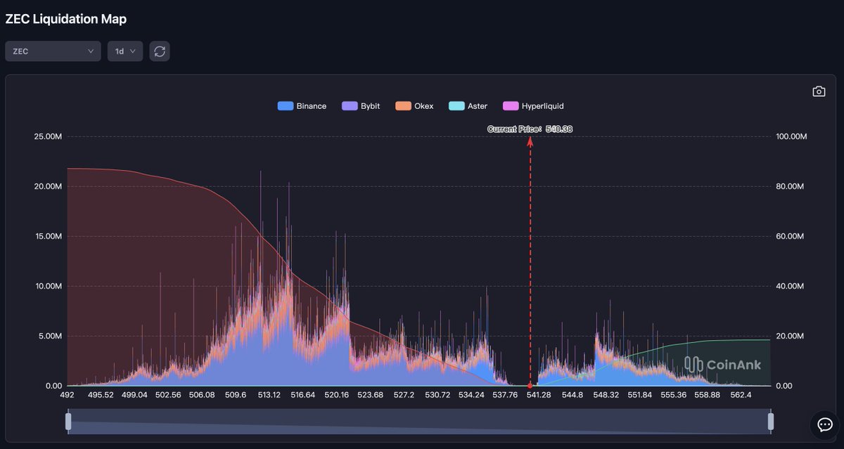The width and height of the screenshot is (844, 449).
Task: Open the chat support bubble
Action: pyautogui.click(x=824, y=424)
